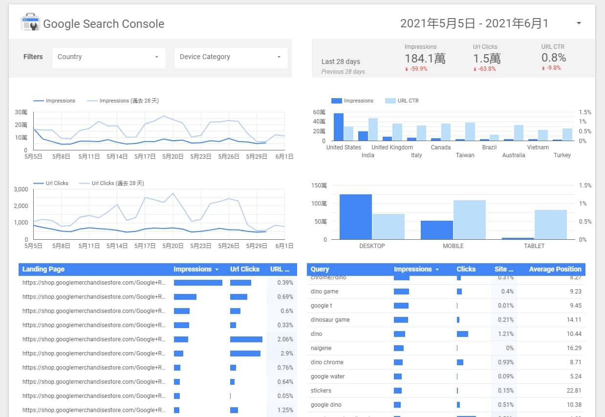605x417 pixels.
Task: Click the landing page CTR value 0.64%
Action: [285, 382]
